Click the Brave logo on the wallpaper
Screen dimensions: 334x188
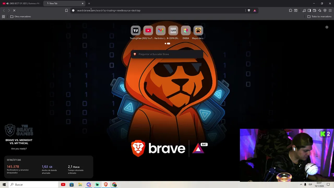pos(158,148)
